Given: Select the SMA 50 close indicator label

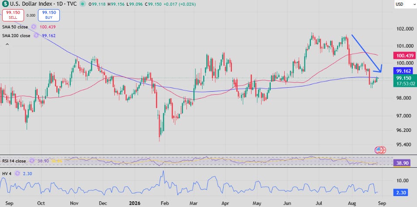Looking at the screenshot, I should pos(15,27).
